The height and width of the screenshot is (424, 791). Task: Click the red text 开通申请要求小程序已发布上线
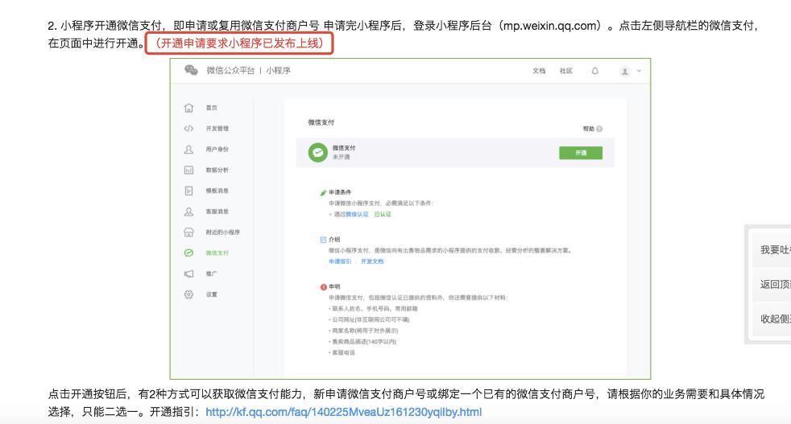[239, 43]
